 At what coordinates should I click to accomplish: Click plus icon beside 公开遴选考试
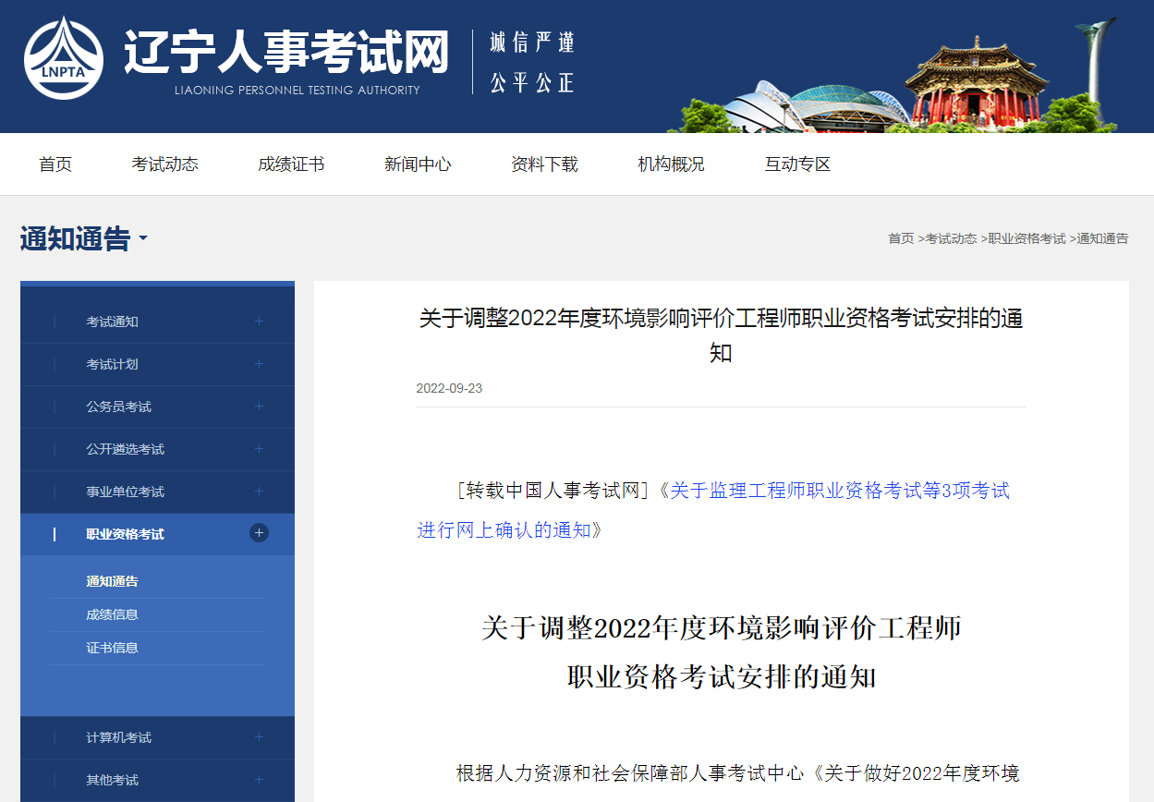pos(259,449)
